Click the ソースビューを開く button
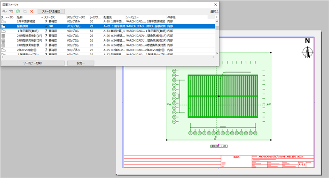The height and width of the screenshot is (178, 329). tap(33, 63)
